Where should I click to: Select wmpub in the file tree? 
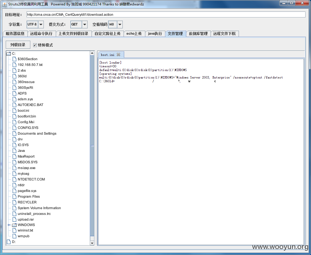(x=23, y=236)
